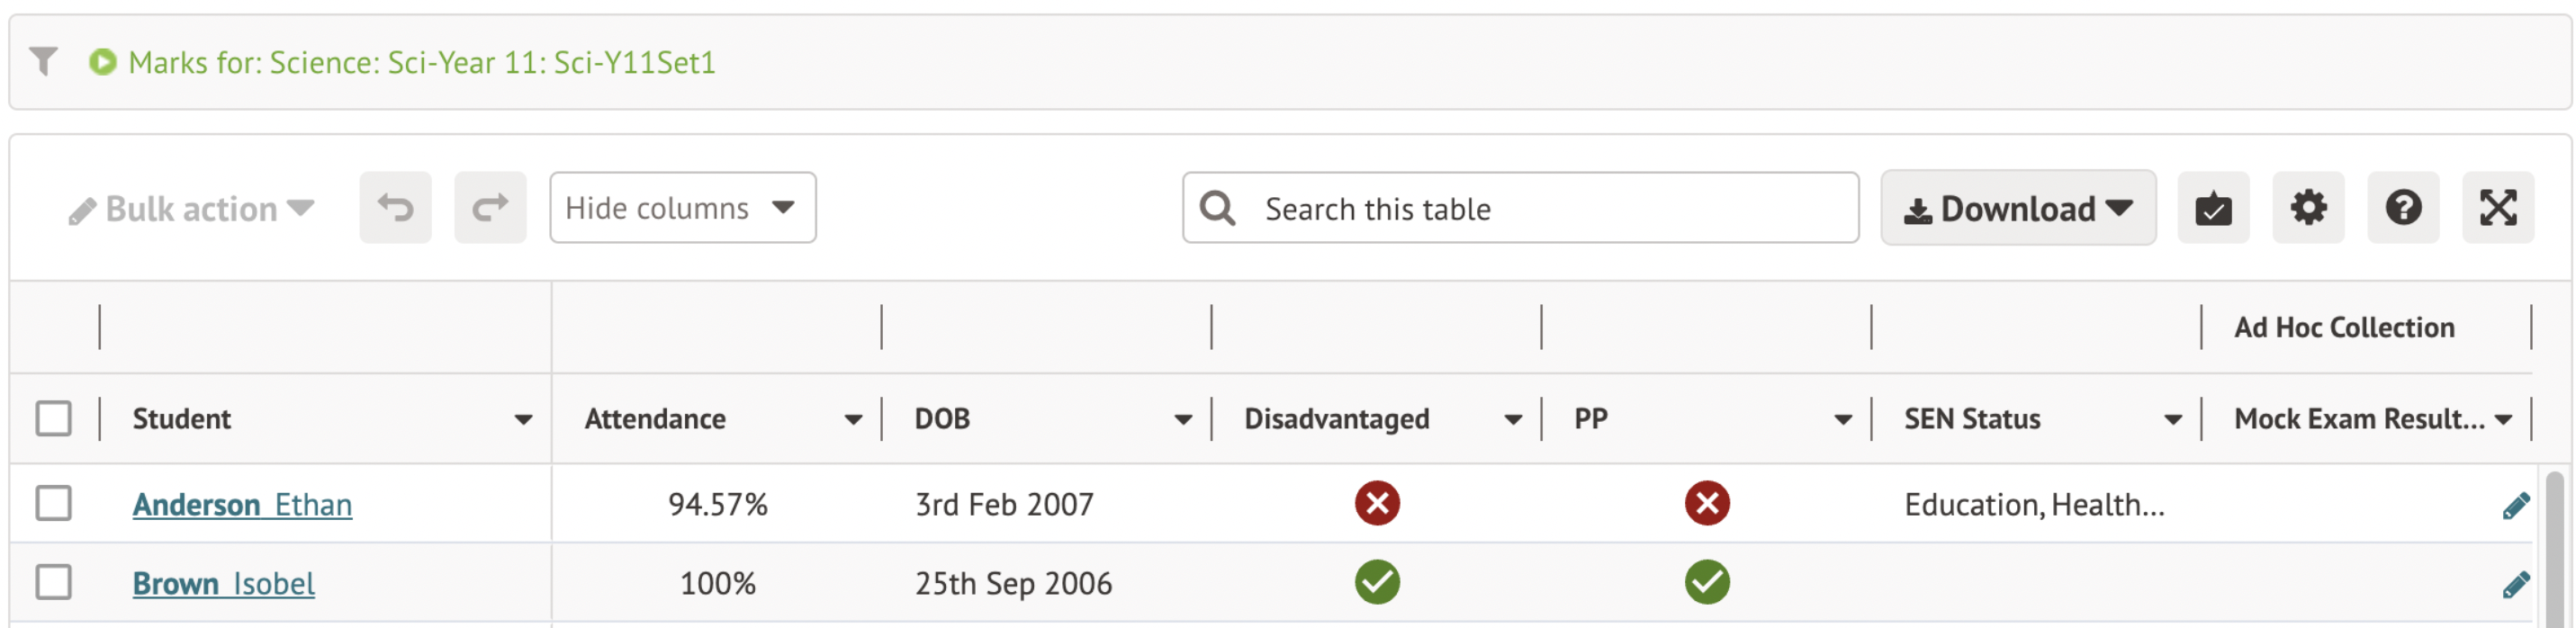Tick the select-all students checkbox
Viewport: 2576px width, 628px height.
pyautogui.click(x=54, y=418)
